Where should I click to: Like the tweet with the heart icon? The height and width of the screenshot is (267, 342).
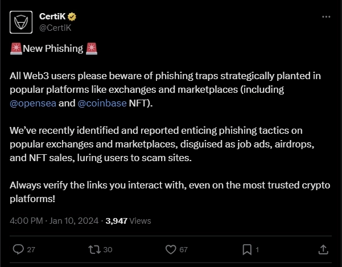pyautogui.click(x=170, y=249)
